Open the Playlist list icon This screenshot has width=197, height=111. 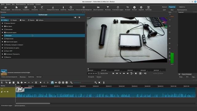[x=83, y=7]
